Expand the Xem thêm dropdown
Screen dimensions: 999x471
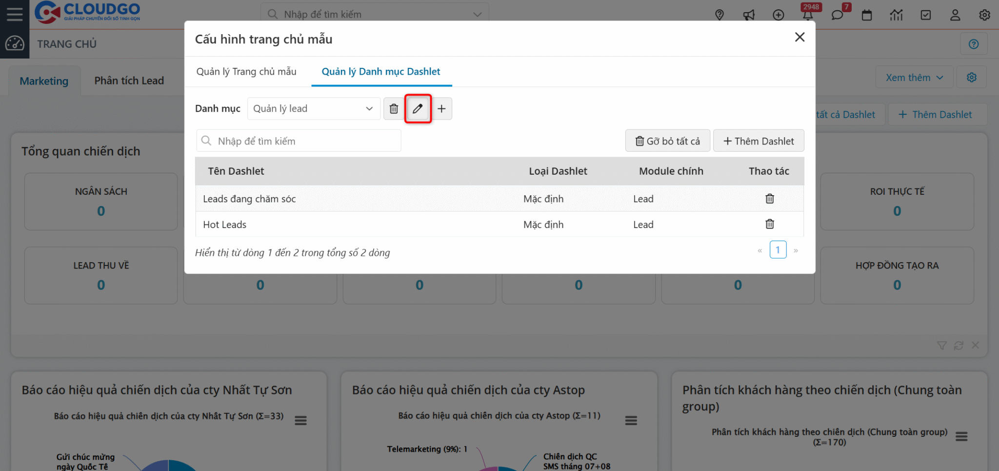point(915,78)
